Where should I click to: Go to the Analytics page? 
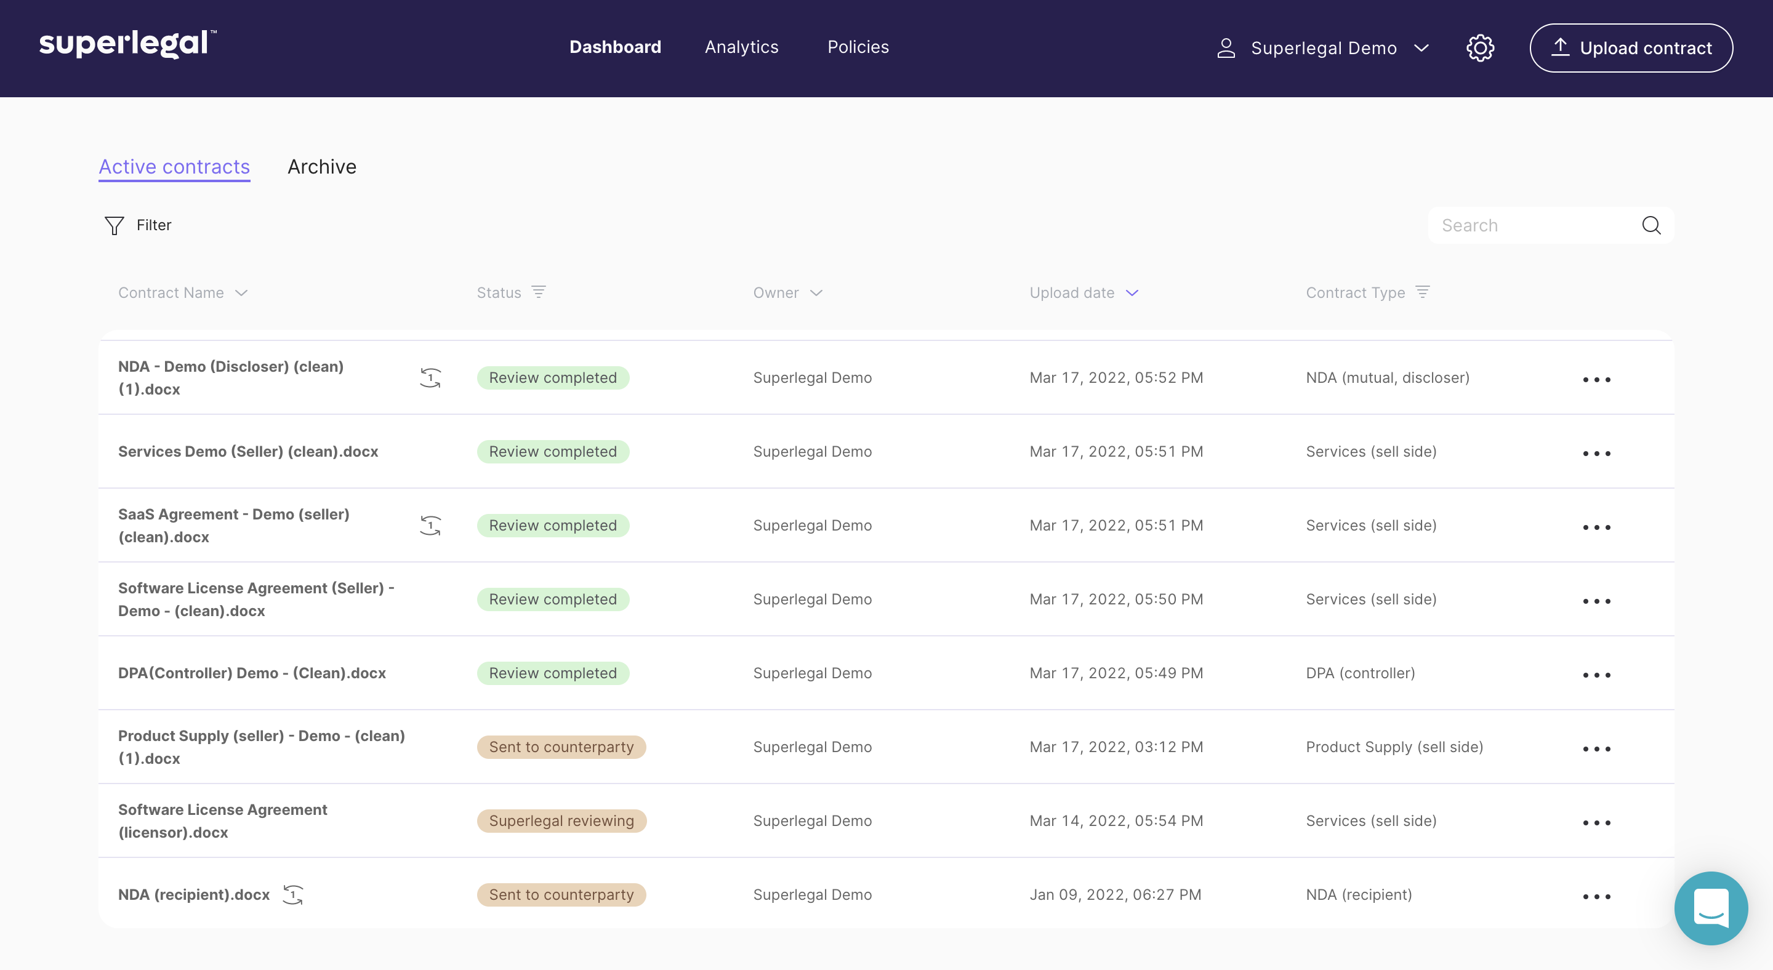(741, 47)
